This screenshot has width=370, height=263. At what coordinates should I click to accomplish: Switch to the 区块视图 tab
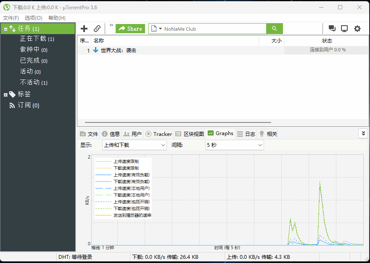[x=190, y=134]
